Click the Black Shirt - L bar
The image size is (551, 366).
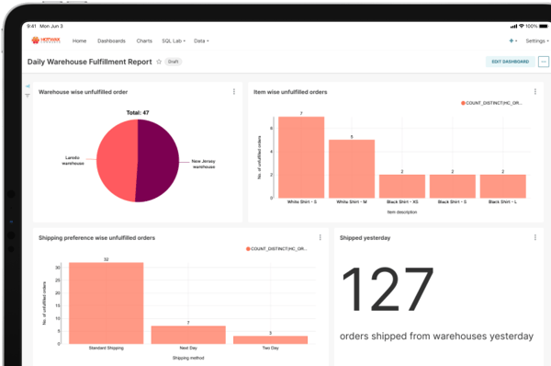[503, 186]
